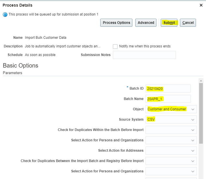
Task: Expand the second Select Action for Persons dropdown
Action: tap(171, 171)
